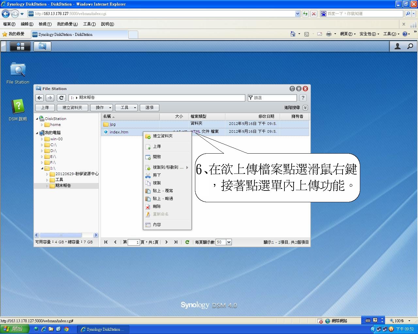This screenshot has width=418, height=334.
Task: Sort by 修改日期 column header
Action: point(252,116)
